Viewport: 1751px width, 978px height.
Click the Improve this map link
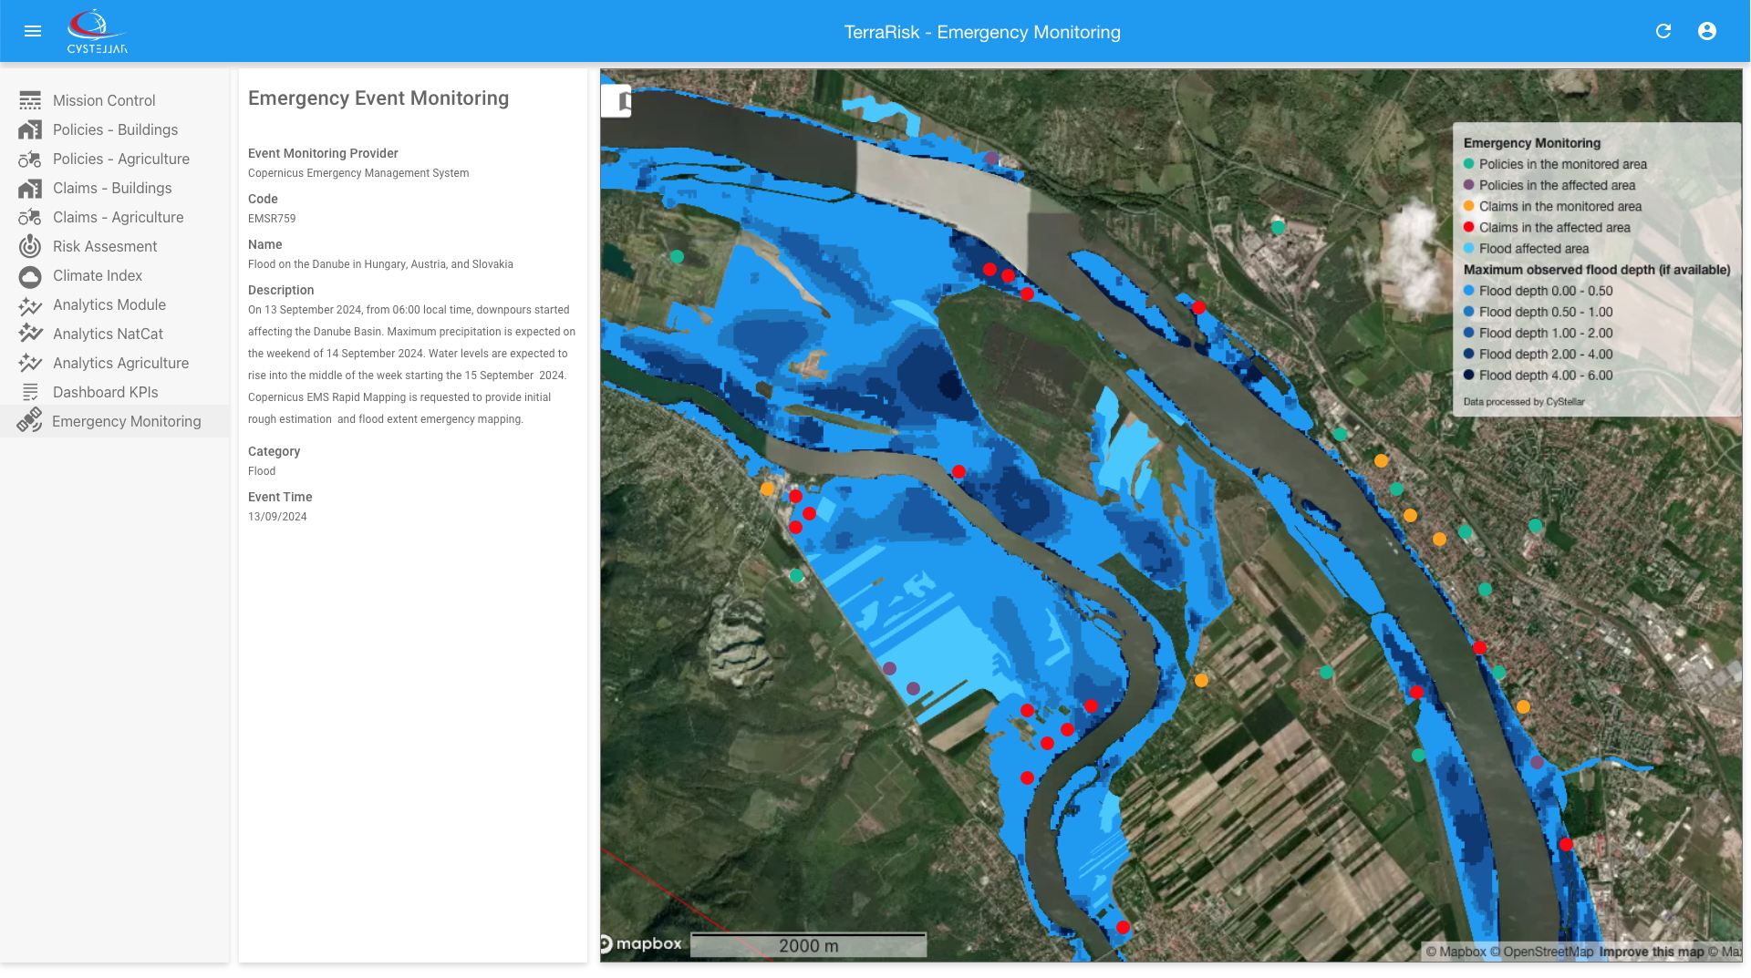tap(1651, 952)
